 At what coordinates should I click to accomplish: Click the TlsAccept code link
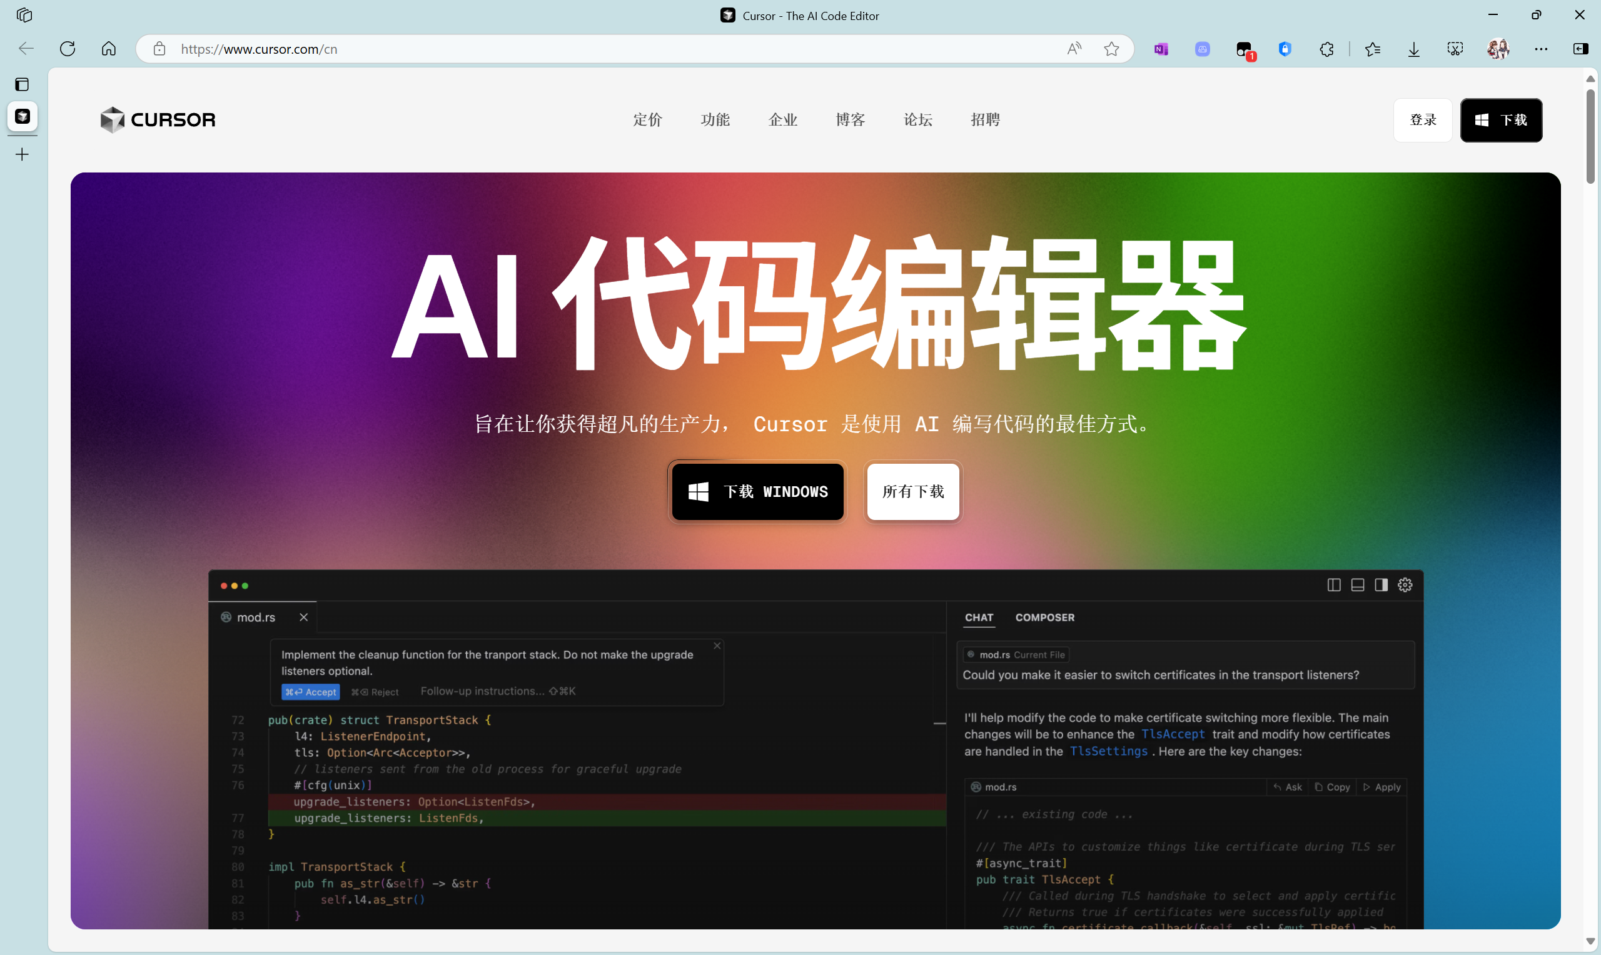point(1172,734)
